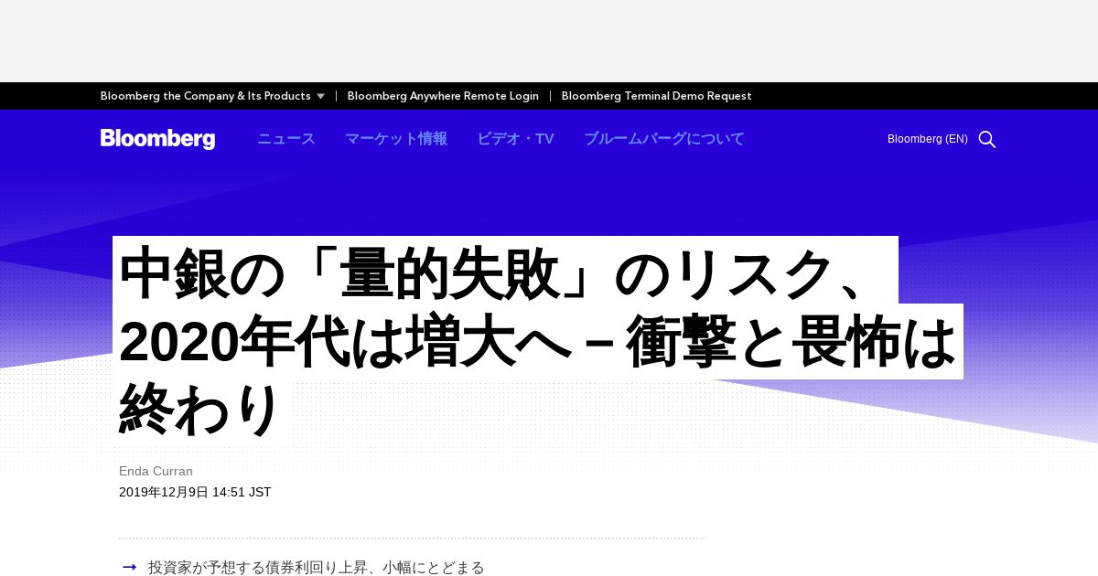
Task: Select the ブルームバーグについて menu item
Action: click(x=664, y=139)
